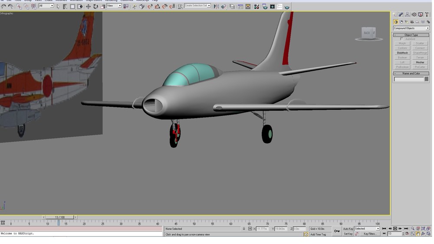This screenshot has height=244, width=434.
Task: Open the Create Selection Set dropdown
Action: coord(197,6)
